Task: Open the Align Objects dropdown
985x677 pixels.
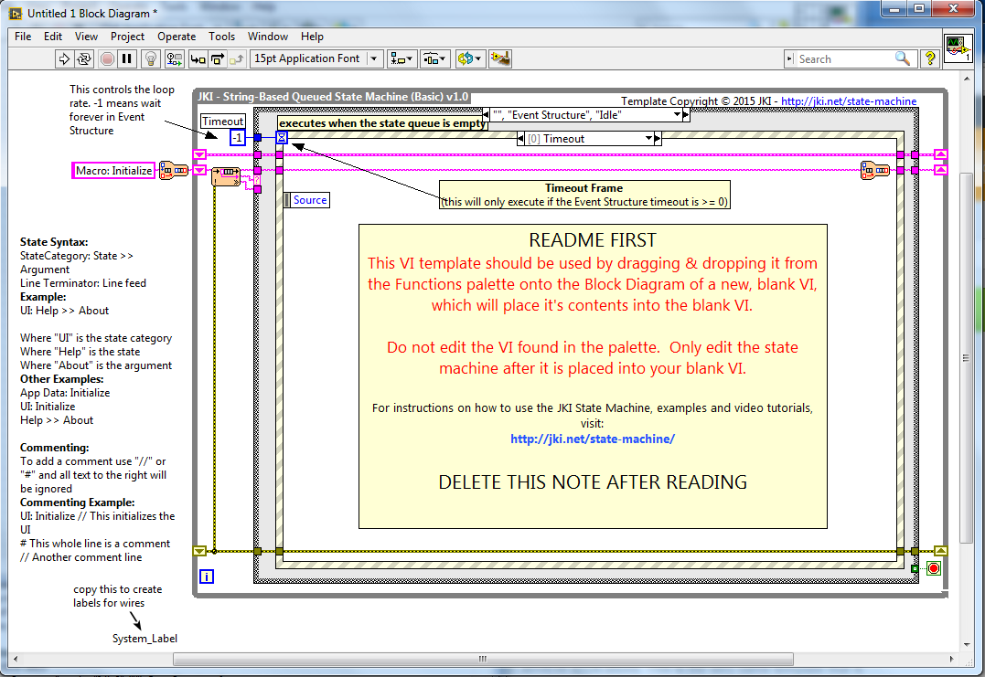Action: click(x=401, y=59)
